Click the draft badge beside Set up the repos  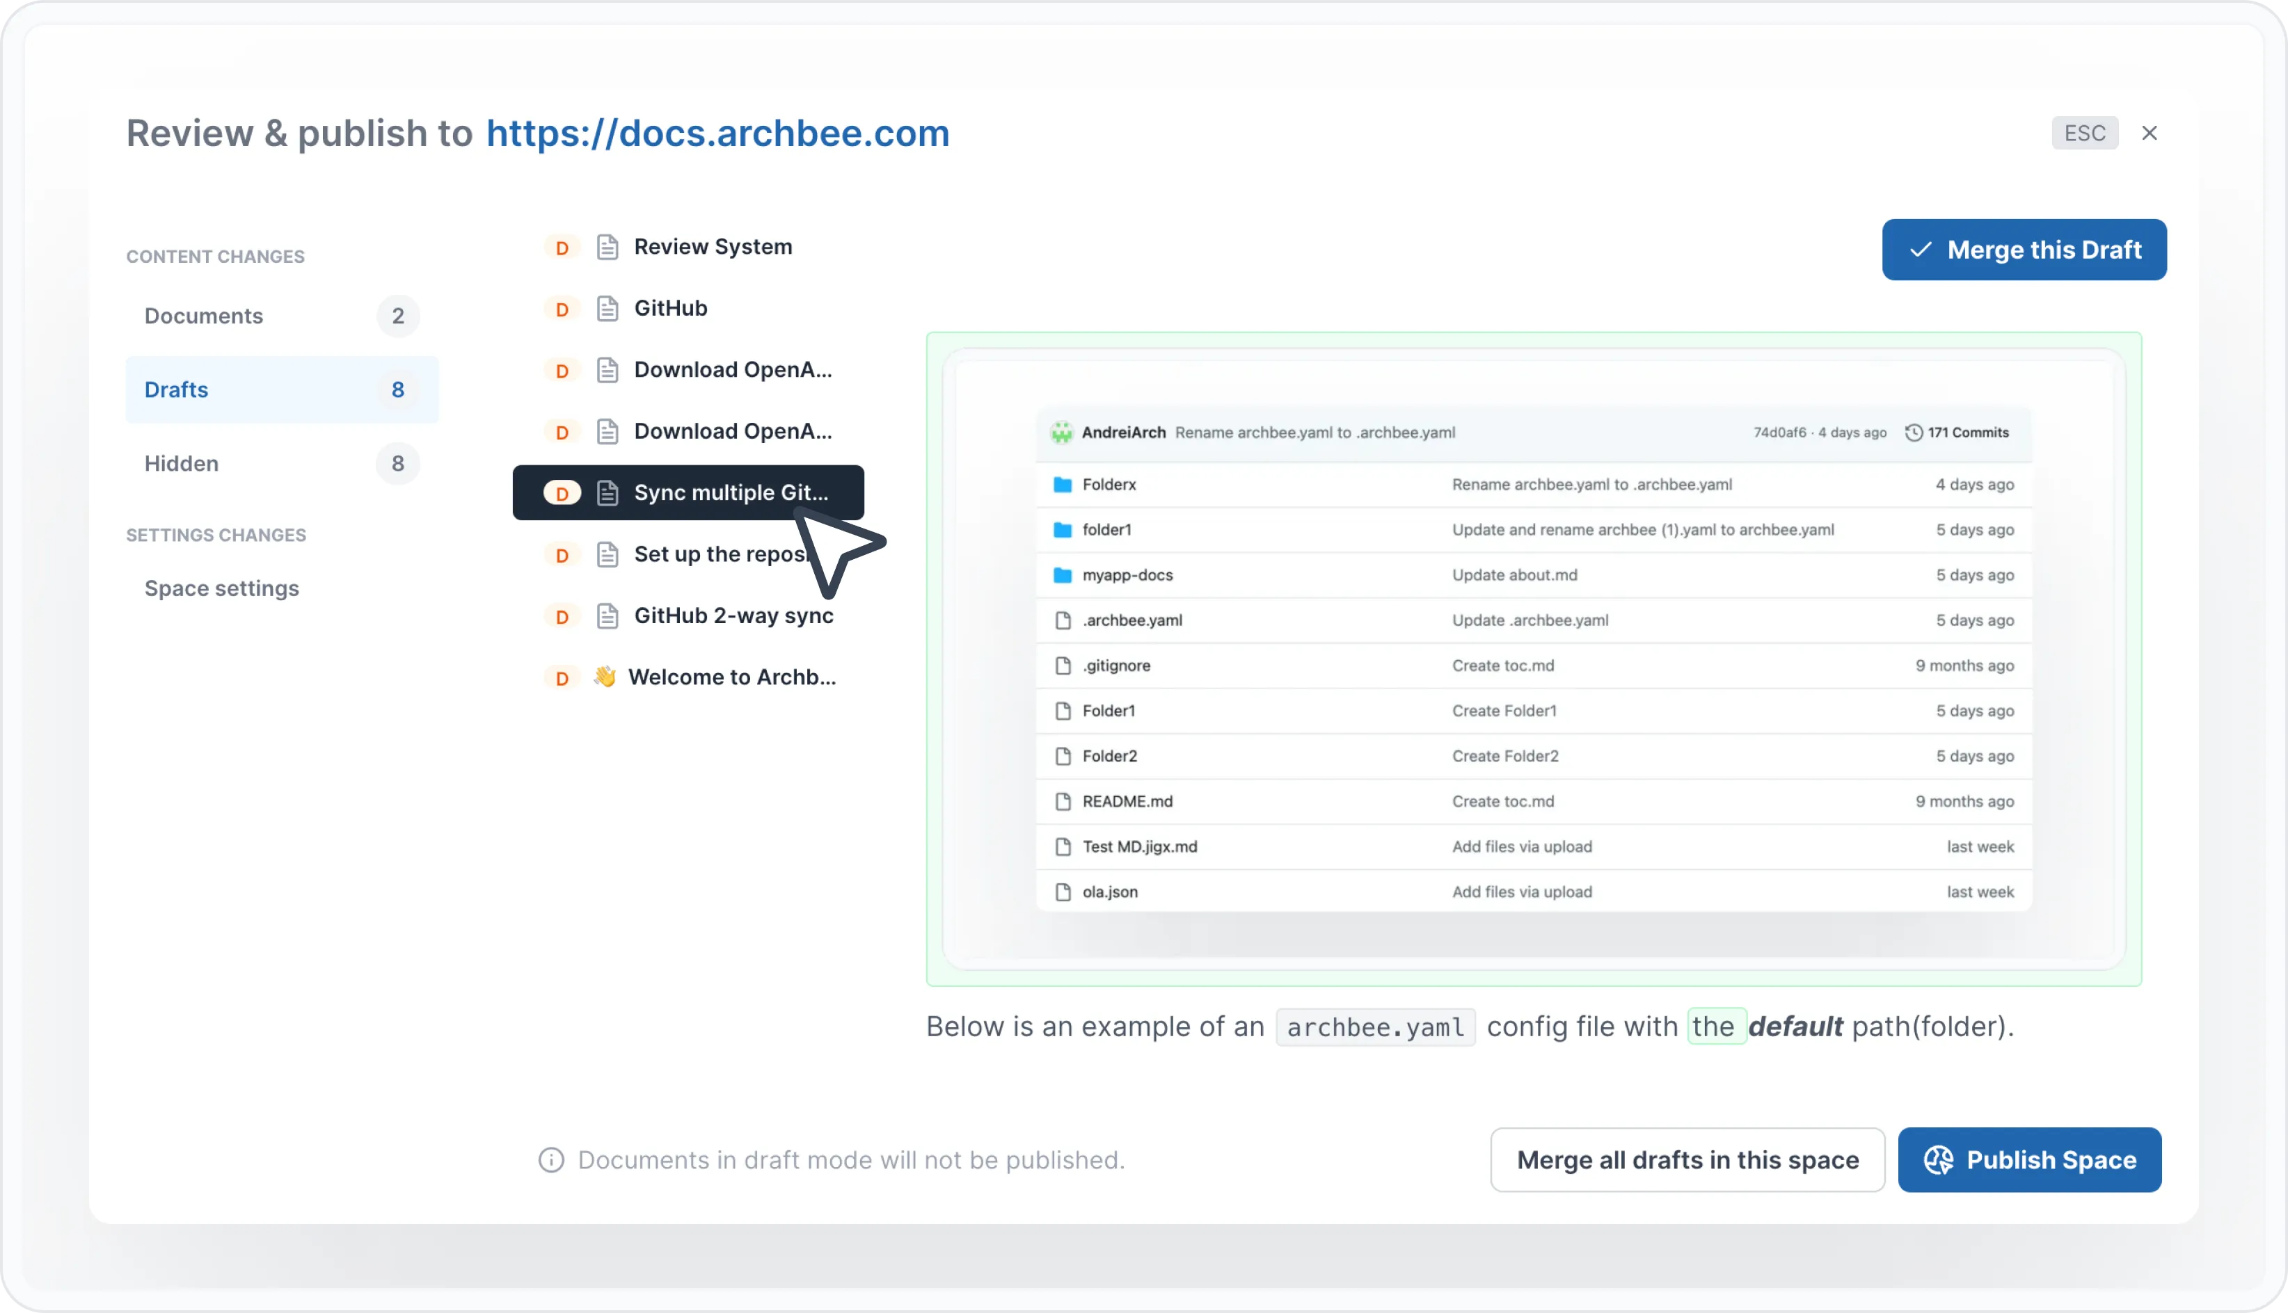tap(562, 554)
